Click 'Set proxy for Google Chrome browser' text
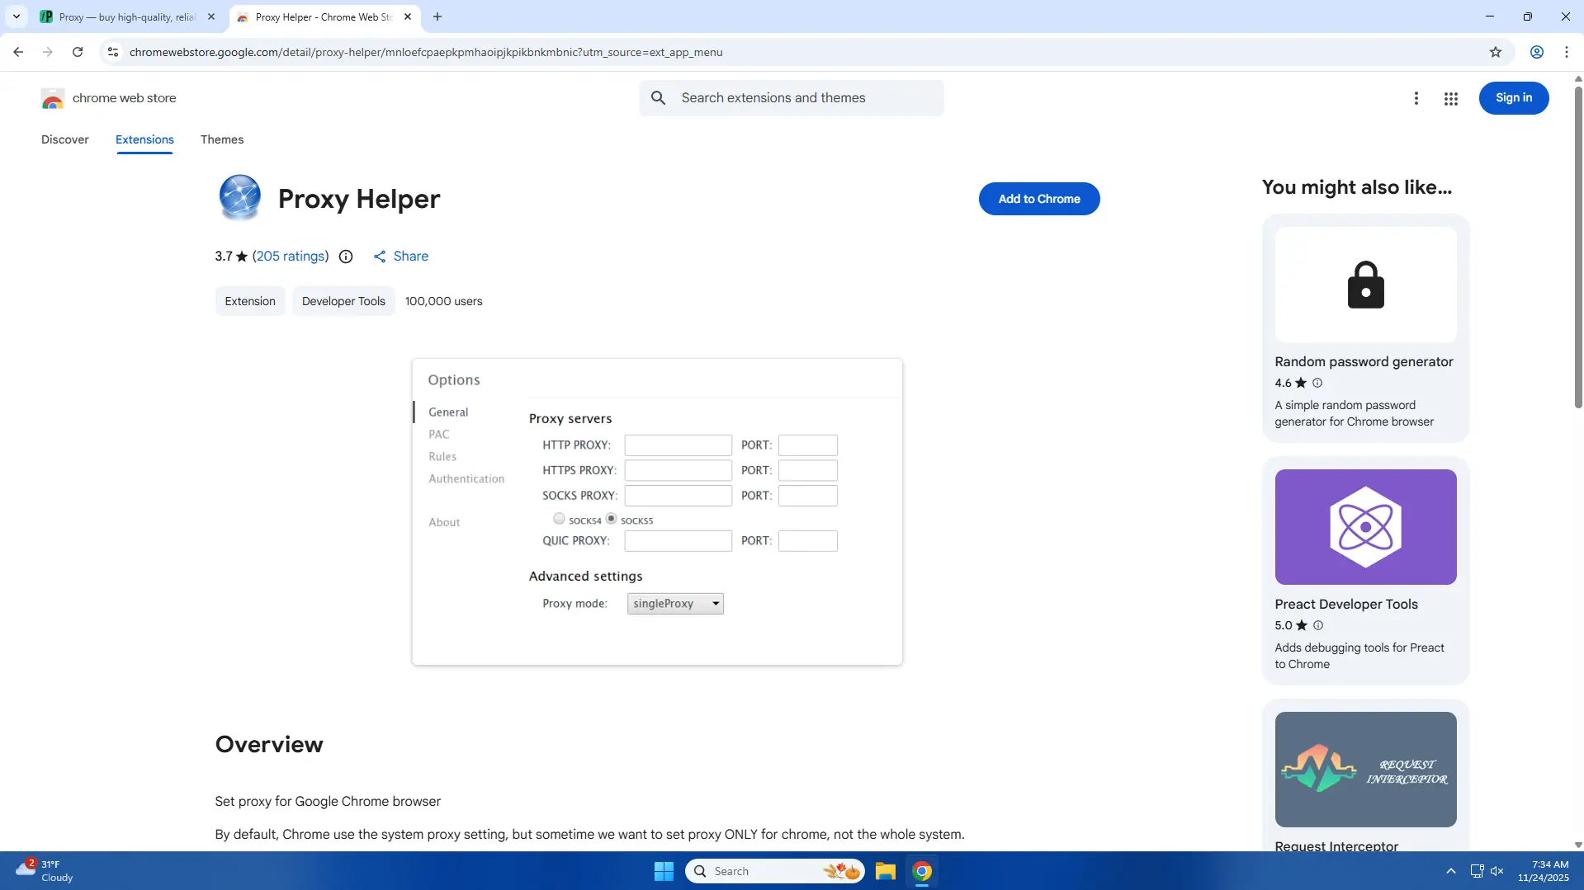Screen dimensions: 1584x890 pos(328,802)
